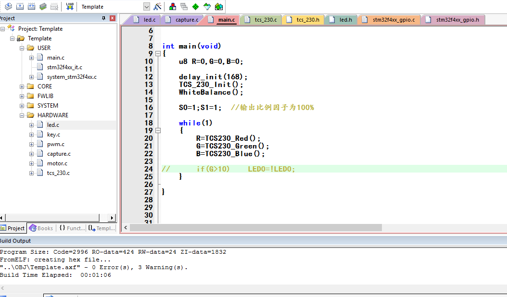Select led.c under HARDWARE group
This screenshot has width=507, height=297.
(53, 125)
